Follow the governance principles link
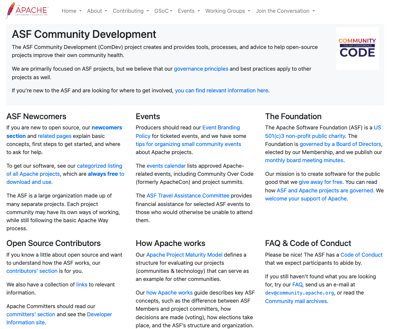This screenshot has height=329, width=412. (201, 69)
